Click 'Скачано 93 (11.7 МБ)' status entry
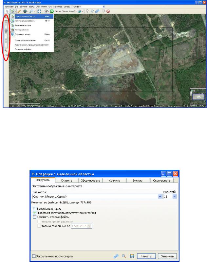The width and height of the screenshot is (207, 262). tap(97, 106)
